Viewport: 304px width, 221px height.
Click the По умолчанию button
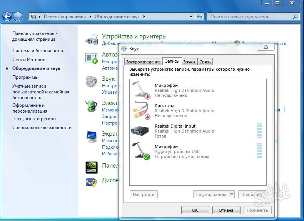pyautogui.click(x=211, y=194)
